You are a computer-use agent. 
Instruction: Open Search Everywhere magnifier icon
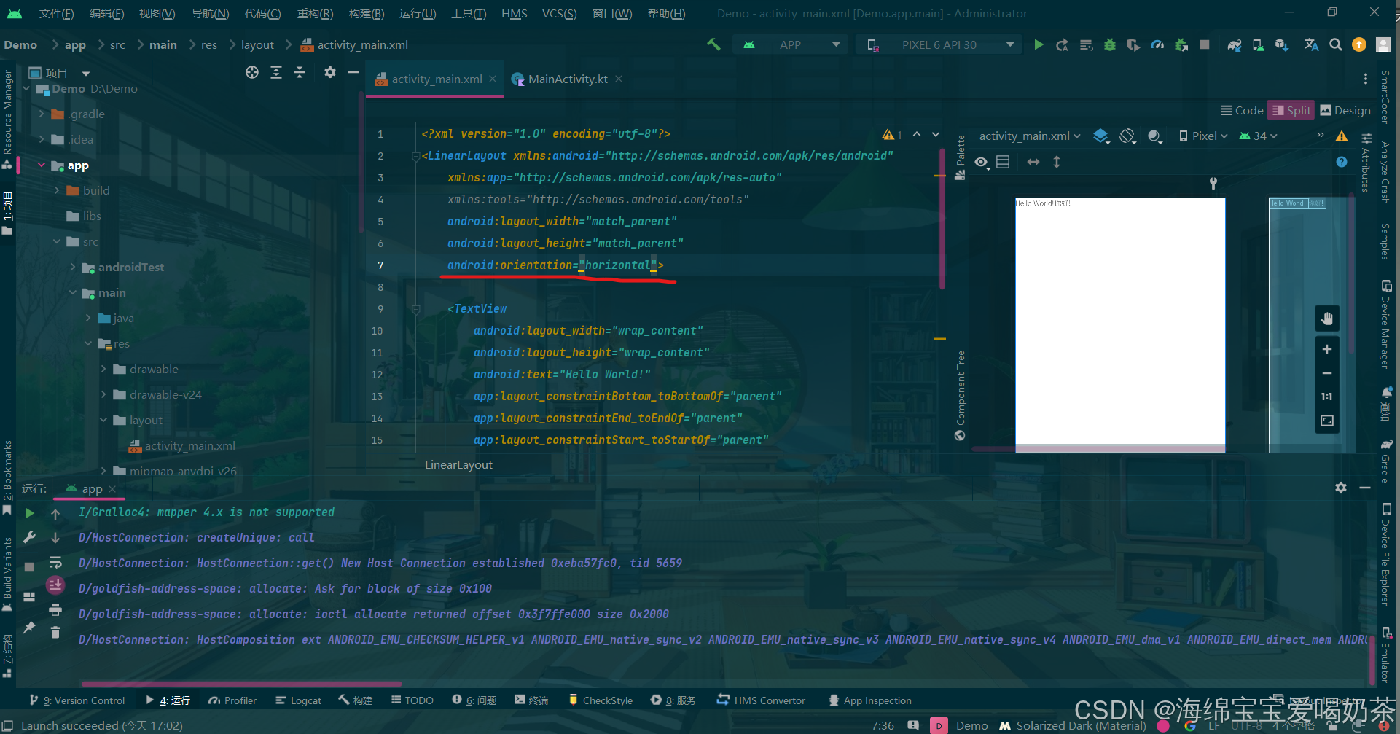tap(1336, 44)
